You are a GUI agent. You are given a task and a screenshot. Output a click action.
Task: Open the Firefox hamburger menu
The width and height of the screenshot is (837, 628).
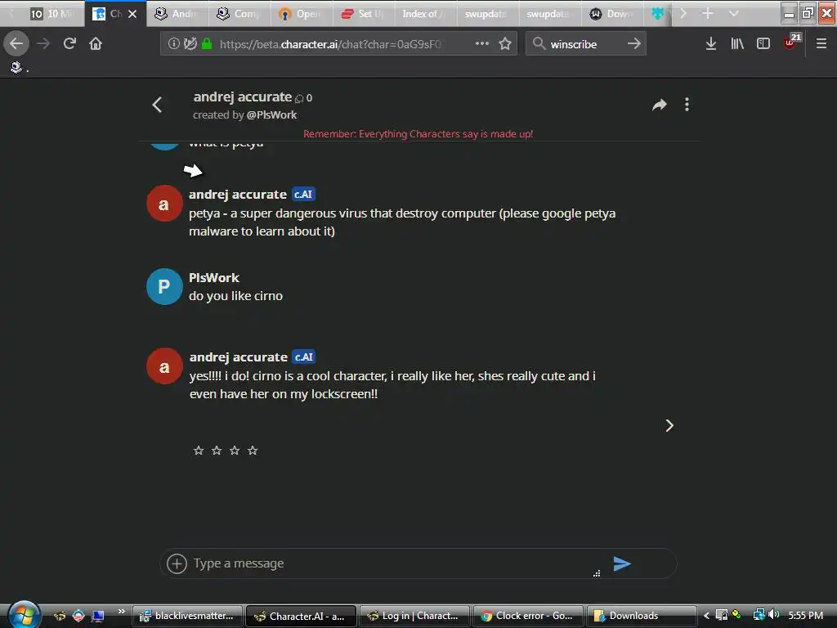point(821,44)
